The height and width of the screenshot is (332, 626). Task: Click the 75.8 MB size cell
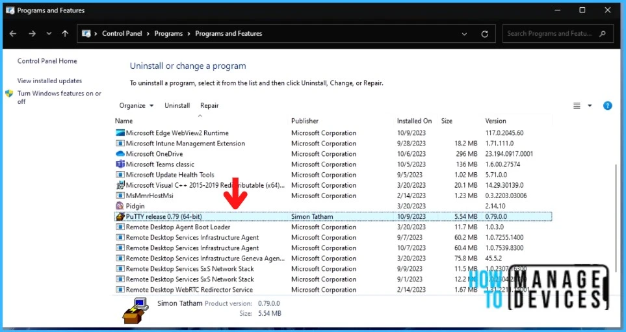(466, 258)
